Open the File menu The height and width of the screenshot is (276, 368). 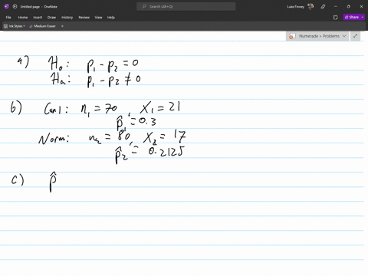(x=8, y=18)
